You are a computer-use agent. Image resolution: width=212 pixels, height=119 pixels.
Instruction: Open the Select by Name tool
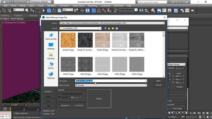32,10
